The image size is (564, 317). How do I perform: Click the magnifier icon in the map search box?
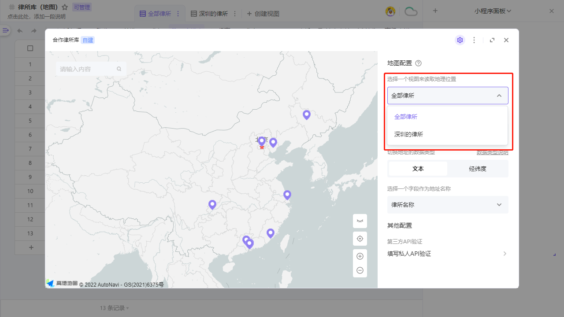pyautogui.click(x=119, y=69)
